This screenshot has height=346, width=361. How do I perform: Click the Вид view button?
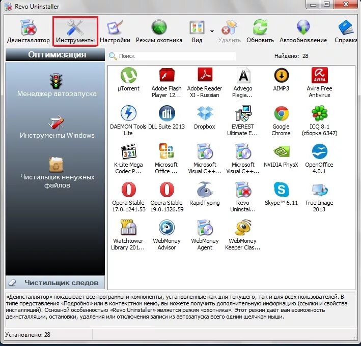click(x=197, y=32)
